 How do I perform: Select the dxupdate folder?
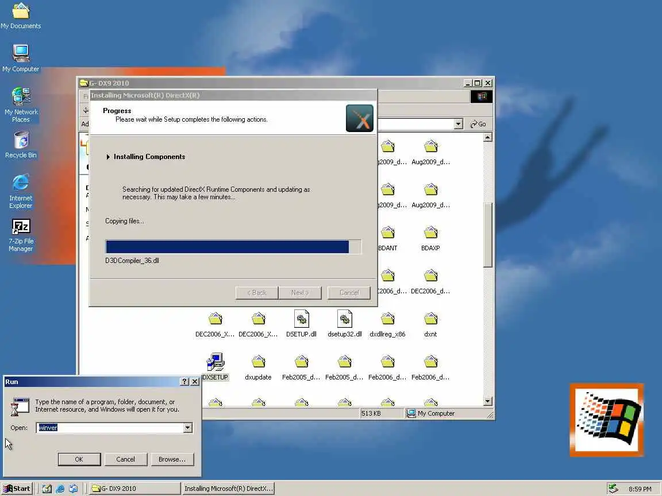258,368
